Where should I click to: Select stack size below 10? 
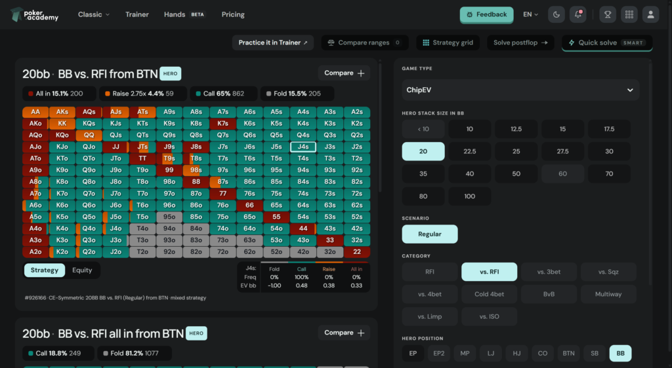pos(423,129)
